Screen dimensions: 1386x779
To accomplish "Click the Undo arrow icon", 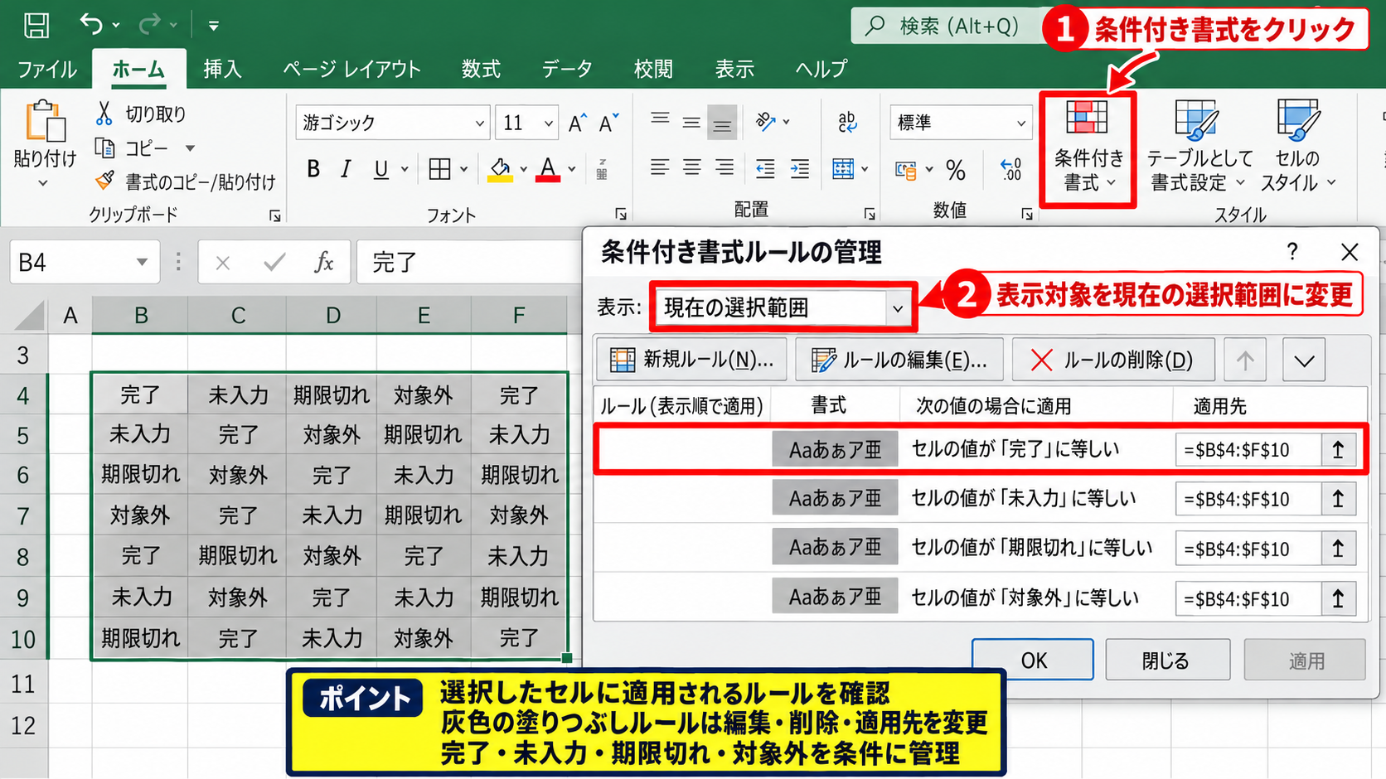I will tap(91, 25).
